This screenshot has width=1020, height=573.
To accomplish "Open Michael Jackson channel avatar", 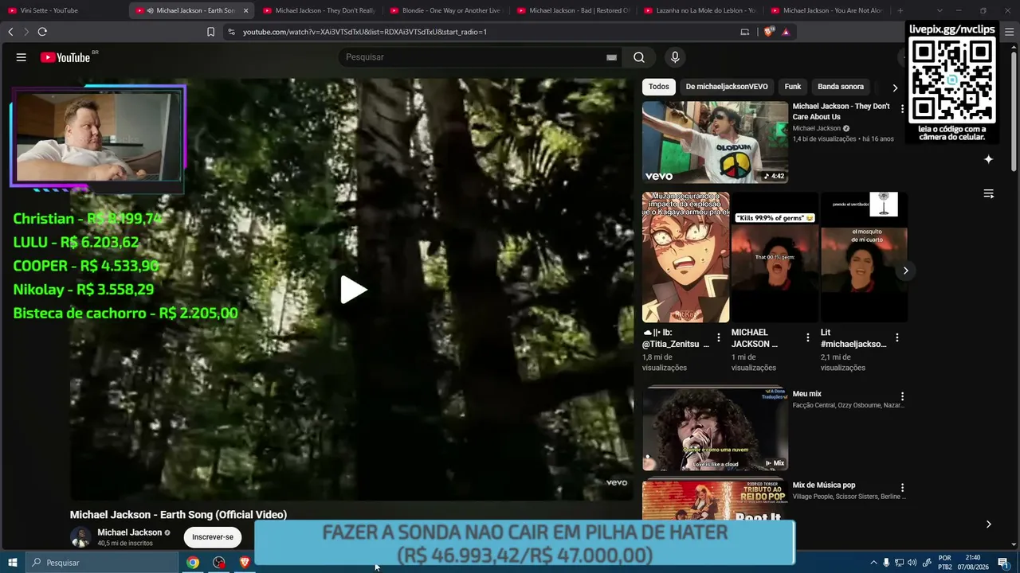I will (80, 537).
